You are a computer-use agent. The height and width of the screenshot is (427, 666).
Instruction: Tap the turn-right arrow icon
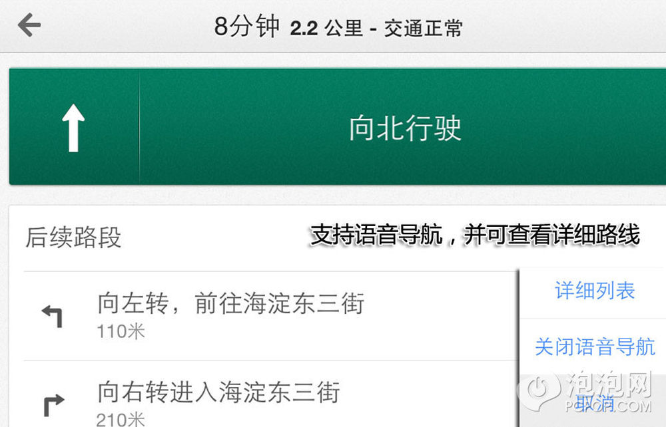tap(54, 405)
